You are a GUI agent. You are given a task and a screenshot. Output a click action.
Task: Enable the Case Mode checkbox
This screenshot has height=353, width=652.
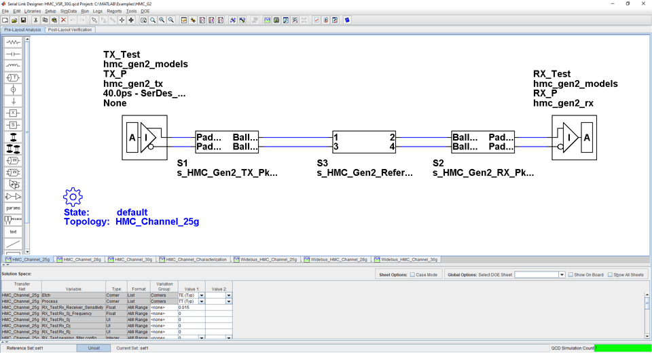coord(412,275)
